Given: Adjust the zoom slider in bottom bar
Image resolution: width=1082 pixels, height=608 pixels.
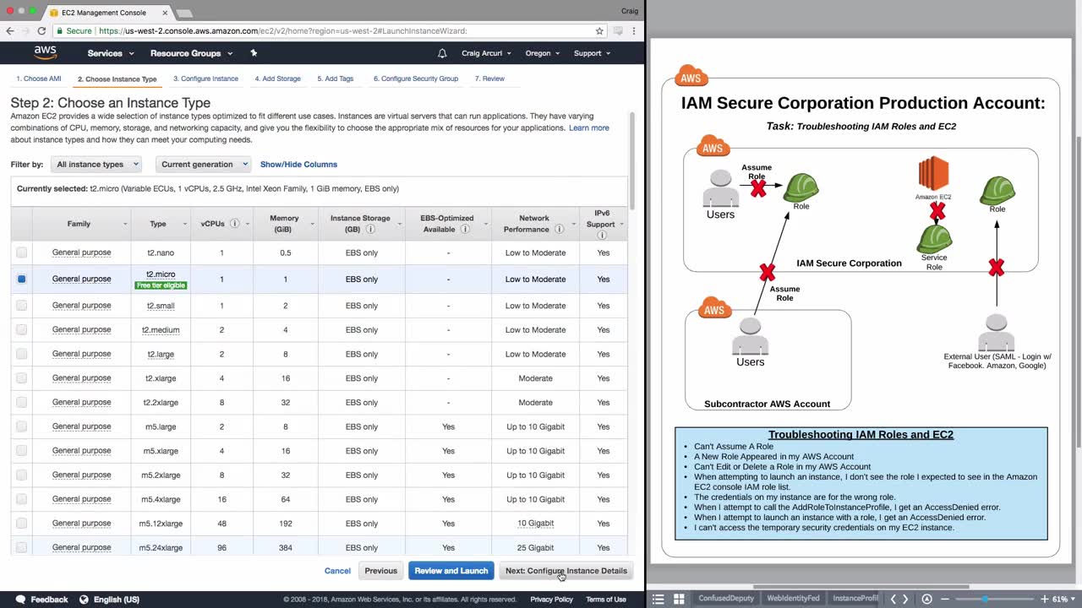Looking at the screenshot, I should [984, 599].
